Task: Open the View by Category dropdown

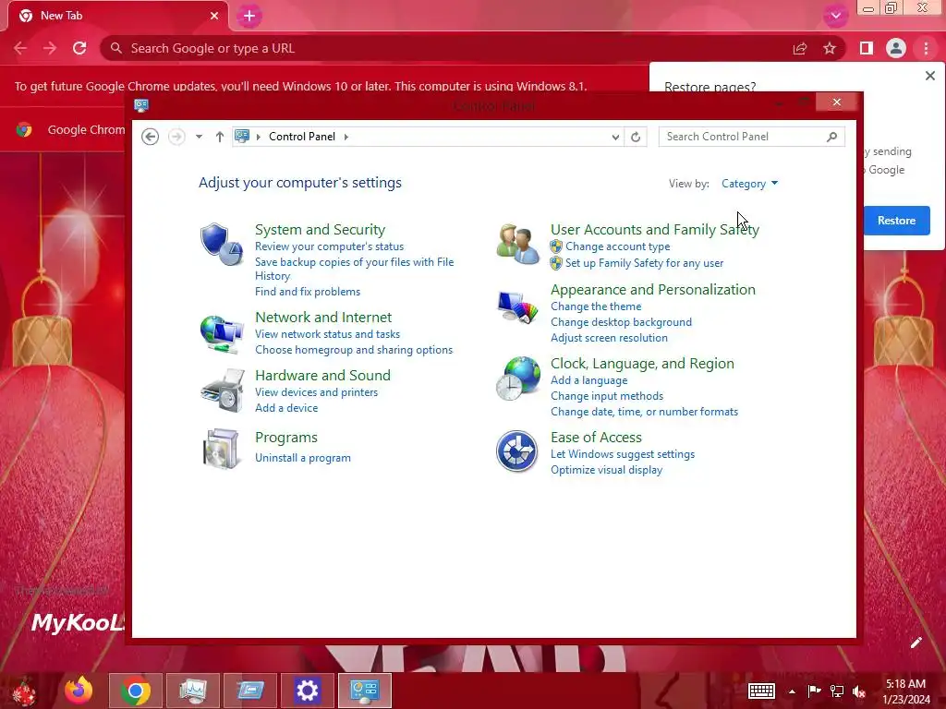Action: click(749, 184)
